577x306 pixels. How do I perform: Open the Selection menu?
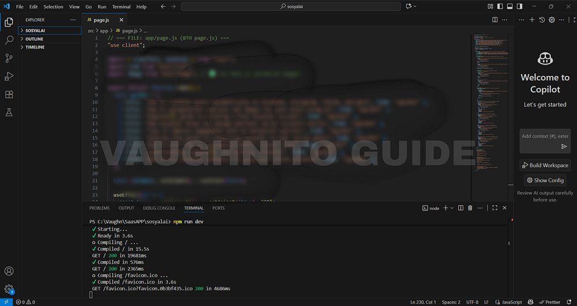53,6
